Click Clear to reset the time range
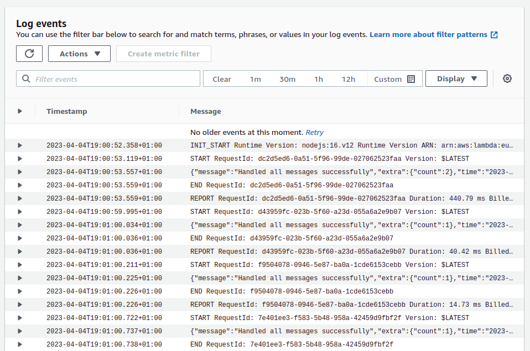530x351 pixels. 222,78
